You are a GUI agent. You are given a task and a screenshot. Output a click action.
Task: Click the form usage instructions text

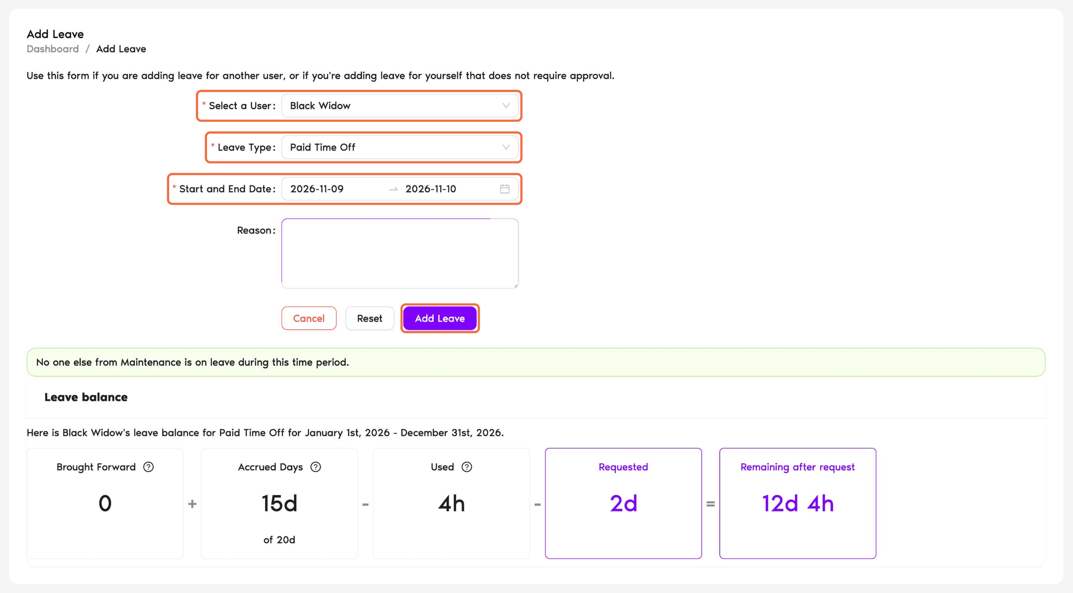pos(320,76)
